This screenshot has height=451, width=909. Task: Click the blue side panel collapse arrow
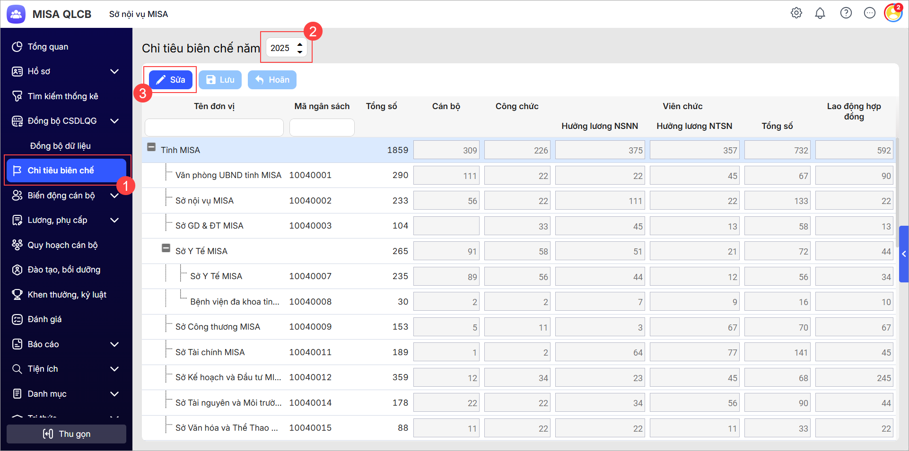(904, 254)
